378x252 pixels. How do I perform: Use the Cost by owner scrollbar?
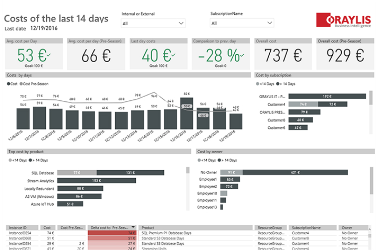click(371, 181)
